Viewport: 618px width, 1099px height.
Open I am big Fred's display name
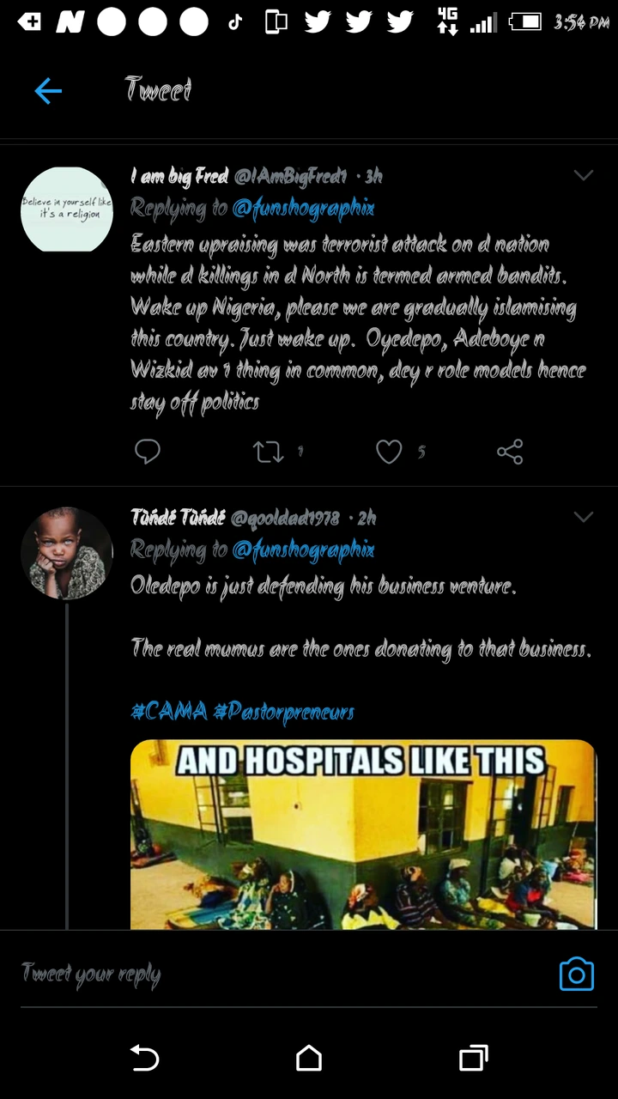coord(179,177)
